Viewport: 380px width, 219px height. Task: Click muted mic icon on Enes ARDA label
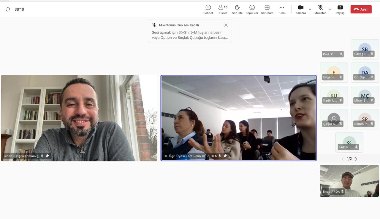pyautogui.click(x=342, y=192)
